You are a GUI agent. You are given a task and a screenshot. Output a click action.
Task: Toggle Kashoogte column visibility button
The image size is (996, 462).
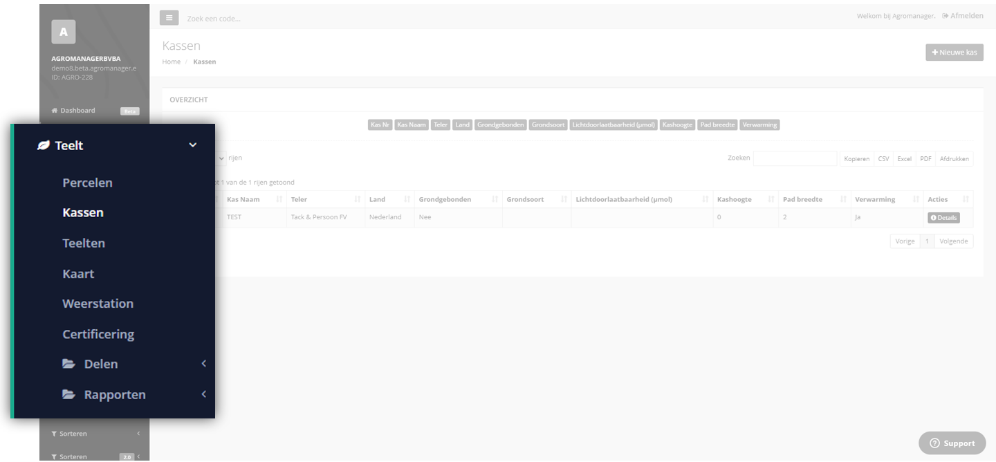click(677, 125)
